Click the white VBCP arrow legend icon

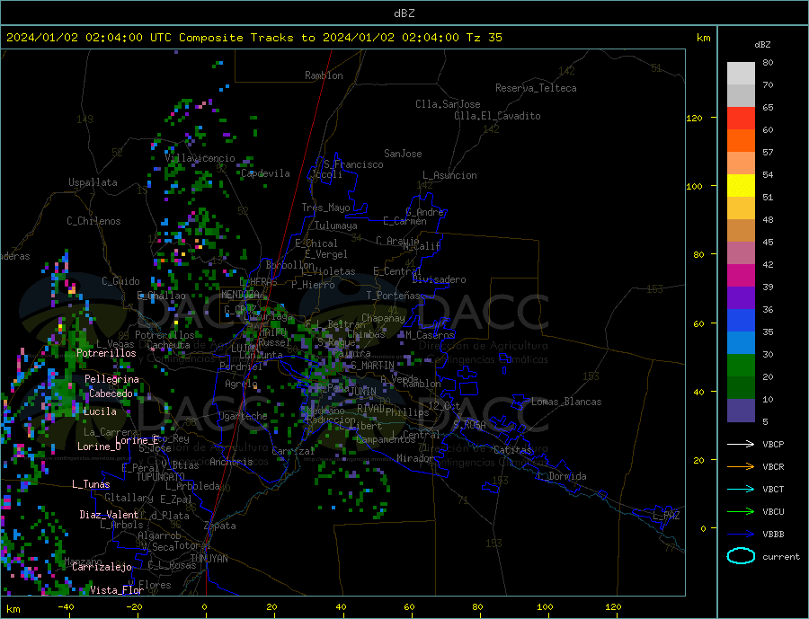point(741,444)
